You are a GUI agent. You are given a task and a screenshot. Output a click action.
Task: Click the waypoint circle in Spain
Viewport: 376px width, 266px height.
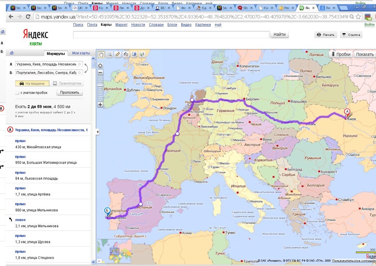141,204
